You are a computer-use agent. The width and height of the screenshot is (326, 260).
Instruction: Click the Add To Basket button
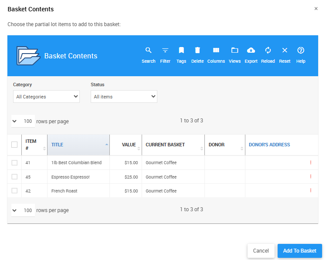pos(299,251)
